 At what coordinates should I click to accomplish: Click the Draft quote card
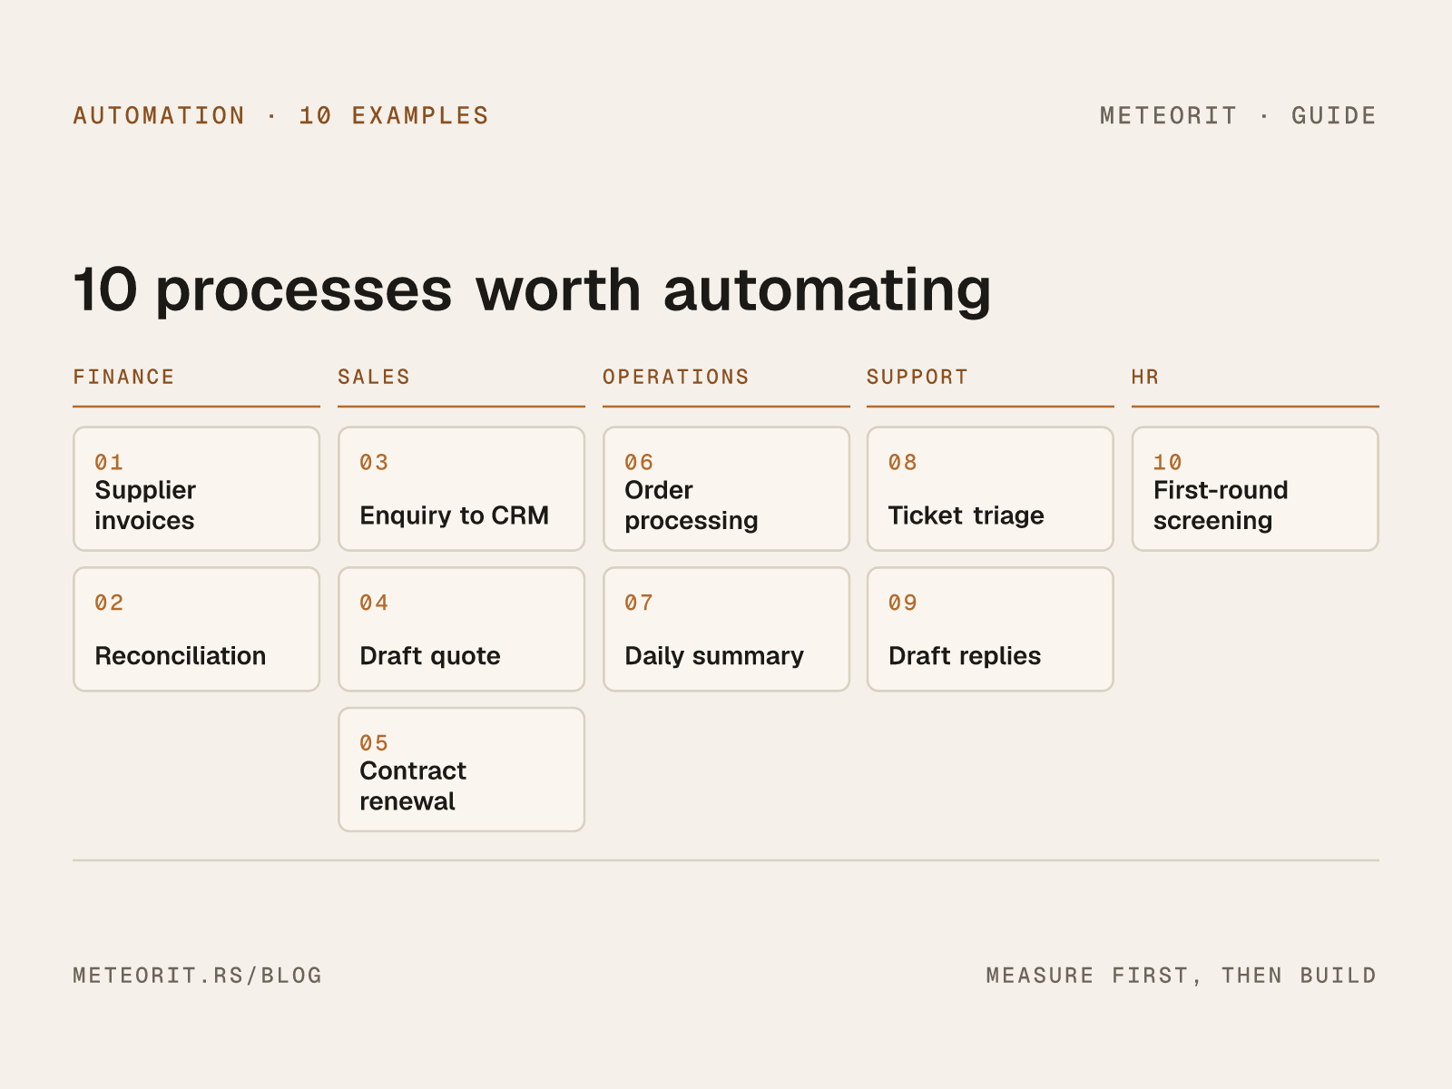tap(461, 630)
